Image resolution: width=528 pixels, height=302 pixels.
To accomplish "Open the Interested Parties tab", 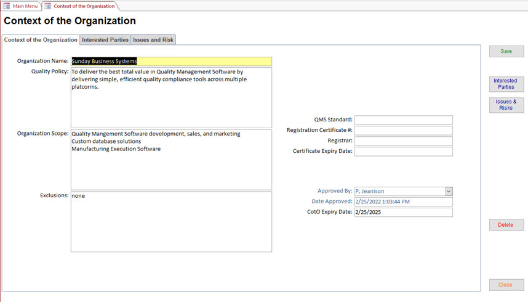I will click(105, 39).
